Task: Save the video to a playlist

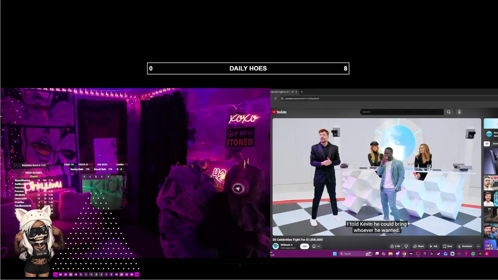Action: 448,246
